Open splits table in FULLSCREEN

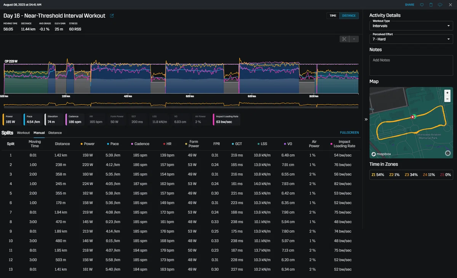tap(349, 133)
